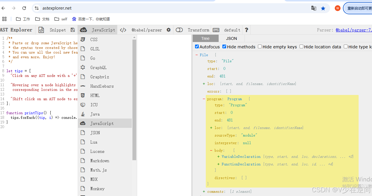Switch to the JSON tab
The width and height of the screenshot is (372, 196).
pyautogui.click(x=231, y=38)
